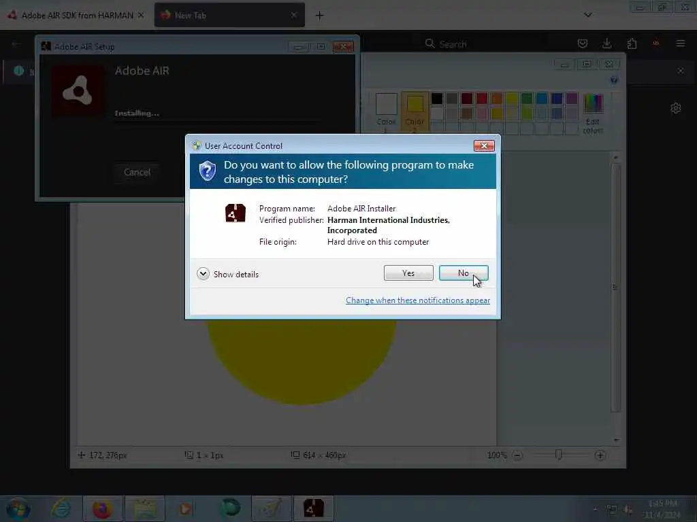This screenshot has height=522, width=697.
Task: Select Color 2 in Paint
Action: [x=415, y=111]
